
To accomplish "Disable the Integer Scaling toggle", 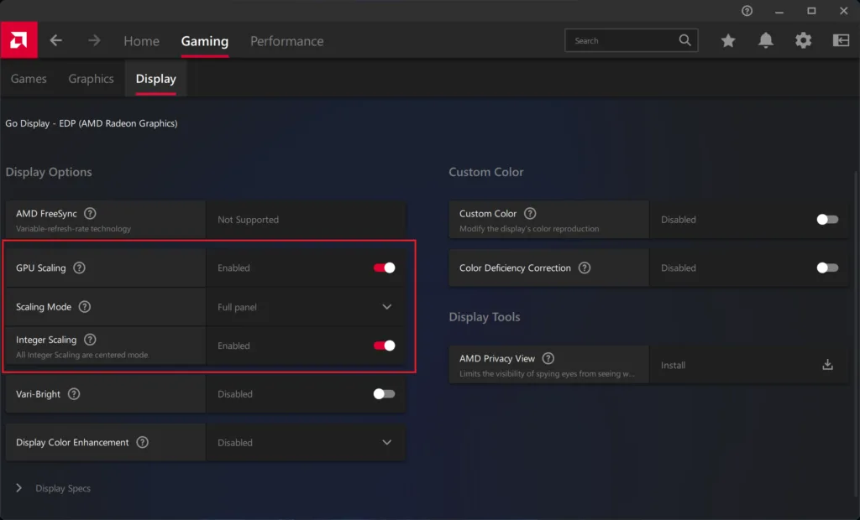I will click(384, 346).
